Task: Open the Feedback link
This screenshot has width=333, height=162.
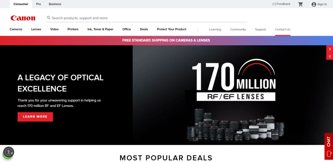Action: (x=281, y=4)
